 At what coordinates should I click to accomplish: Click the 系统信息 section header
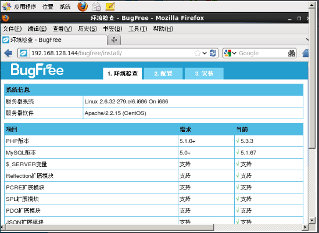[153, 89]
